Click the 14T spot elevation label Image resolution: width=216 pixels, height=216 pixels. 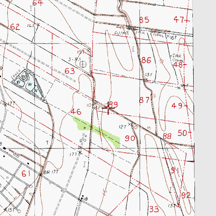[x=31, y=26]
